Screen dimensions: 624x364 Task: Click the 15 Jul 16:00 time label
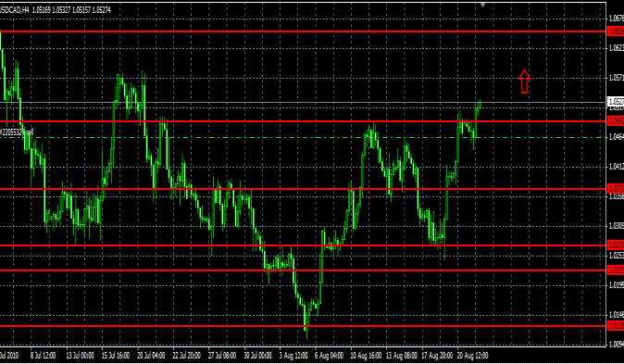(116, 356)
